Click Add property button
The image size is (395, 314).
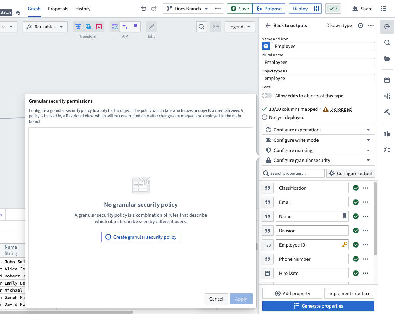[293, 293]
